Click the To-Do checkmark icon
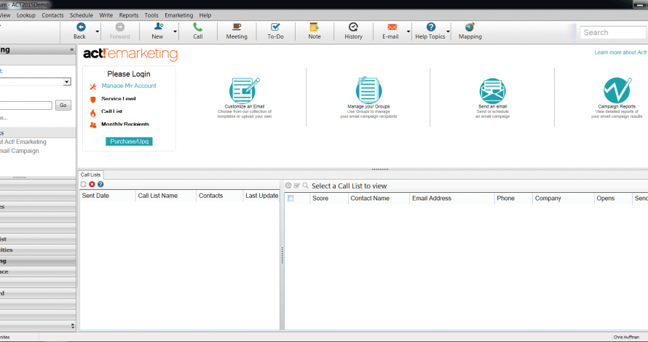This screenshot has width=648, height=342. 275,27
